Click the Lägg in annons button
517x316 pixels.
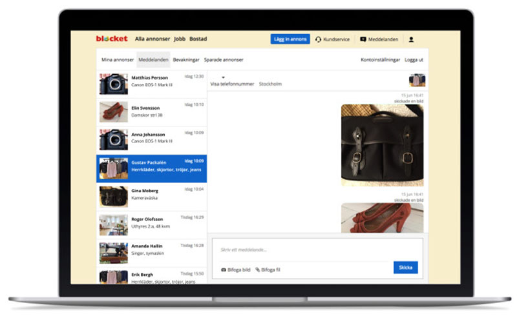coord(290,39)
